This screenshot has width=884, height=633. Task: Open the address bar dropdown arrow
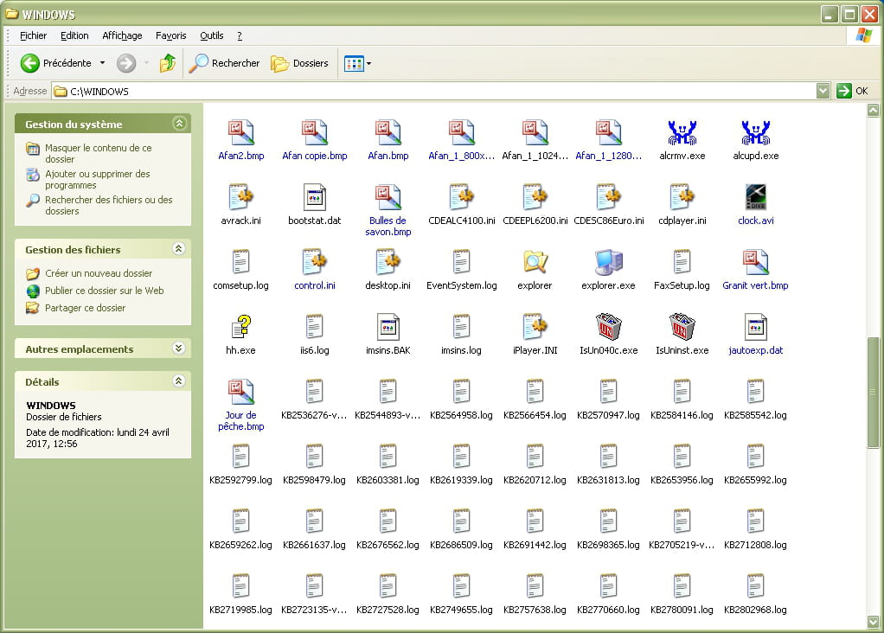point(823,91)
